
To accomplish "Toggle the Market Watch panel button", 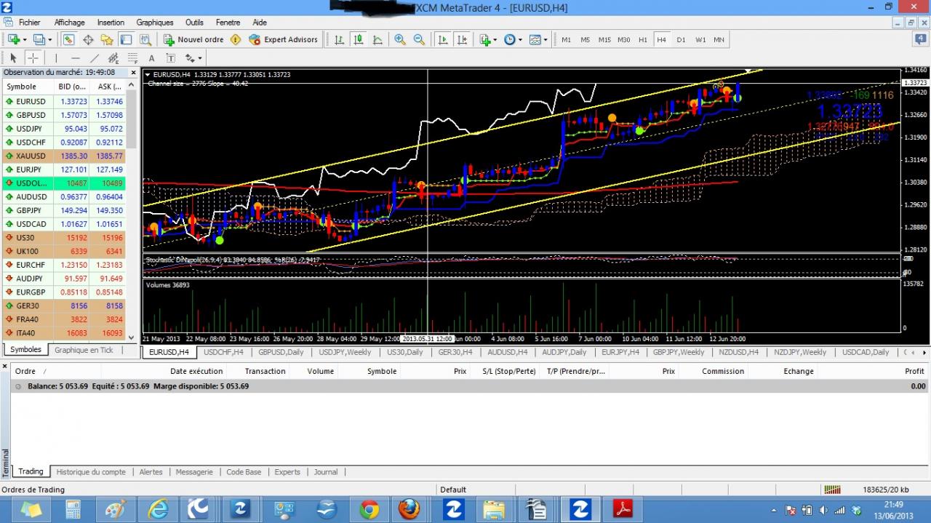I will pos(68,39).
